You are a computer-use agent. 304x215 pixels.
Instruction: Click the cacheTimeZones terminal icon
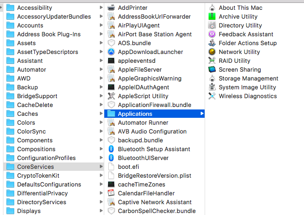click(x=111, y=185)
